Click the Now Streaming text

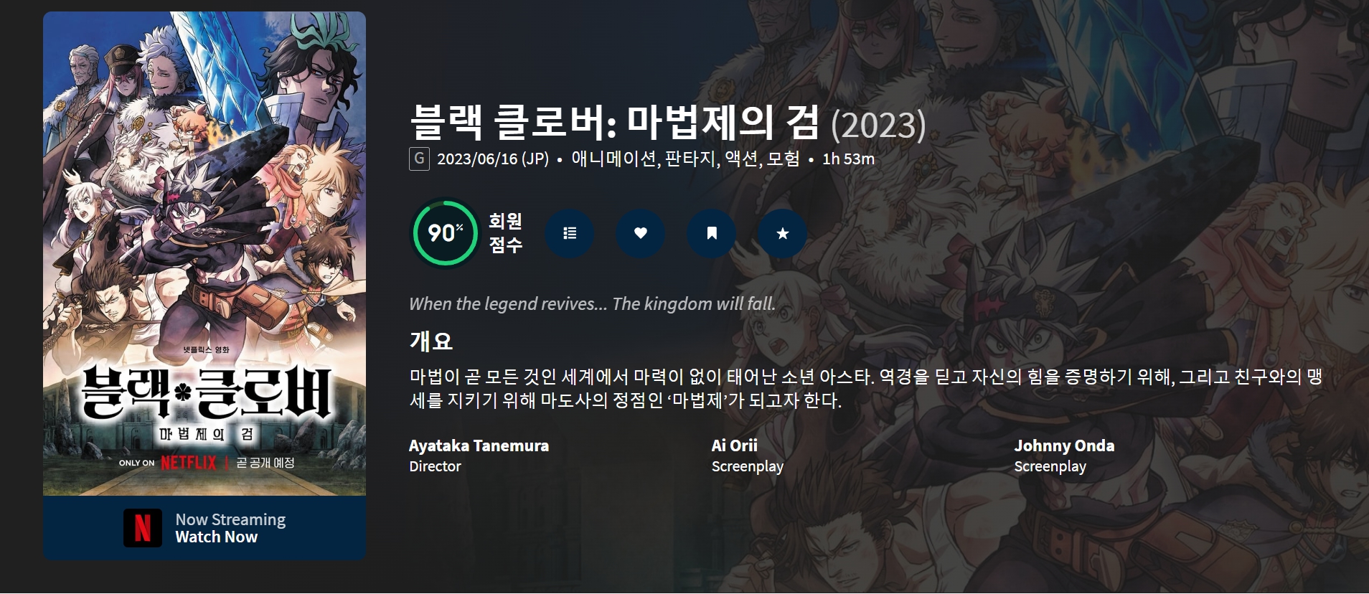(x=230, y=519)
